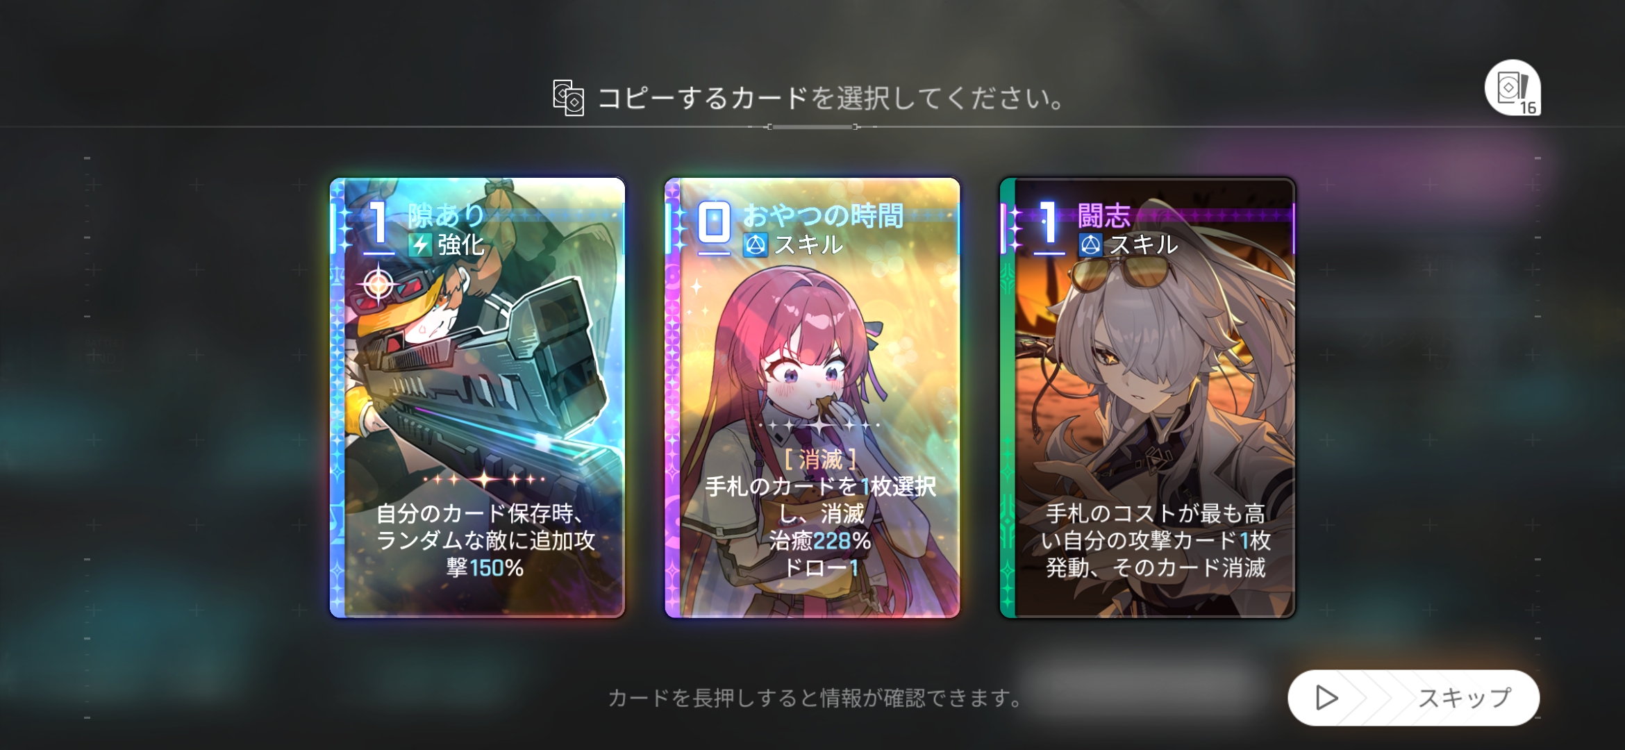Screen dimensions: 1625x750
Task: Click the 闘志 card title
Action: pyautogui.click(x=1104, y=215)
